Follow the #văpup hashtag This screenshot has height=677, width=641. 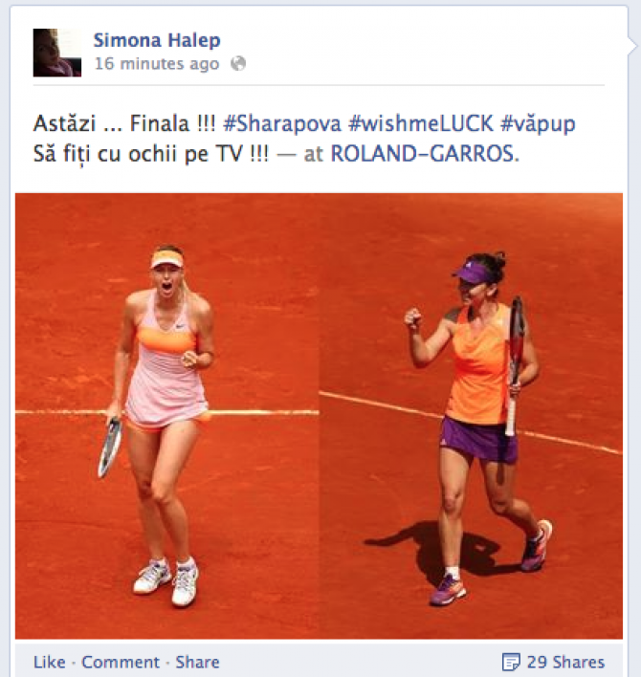(538, 124)
